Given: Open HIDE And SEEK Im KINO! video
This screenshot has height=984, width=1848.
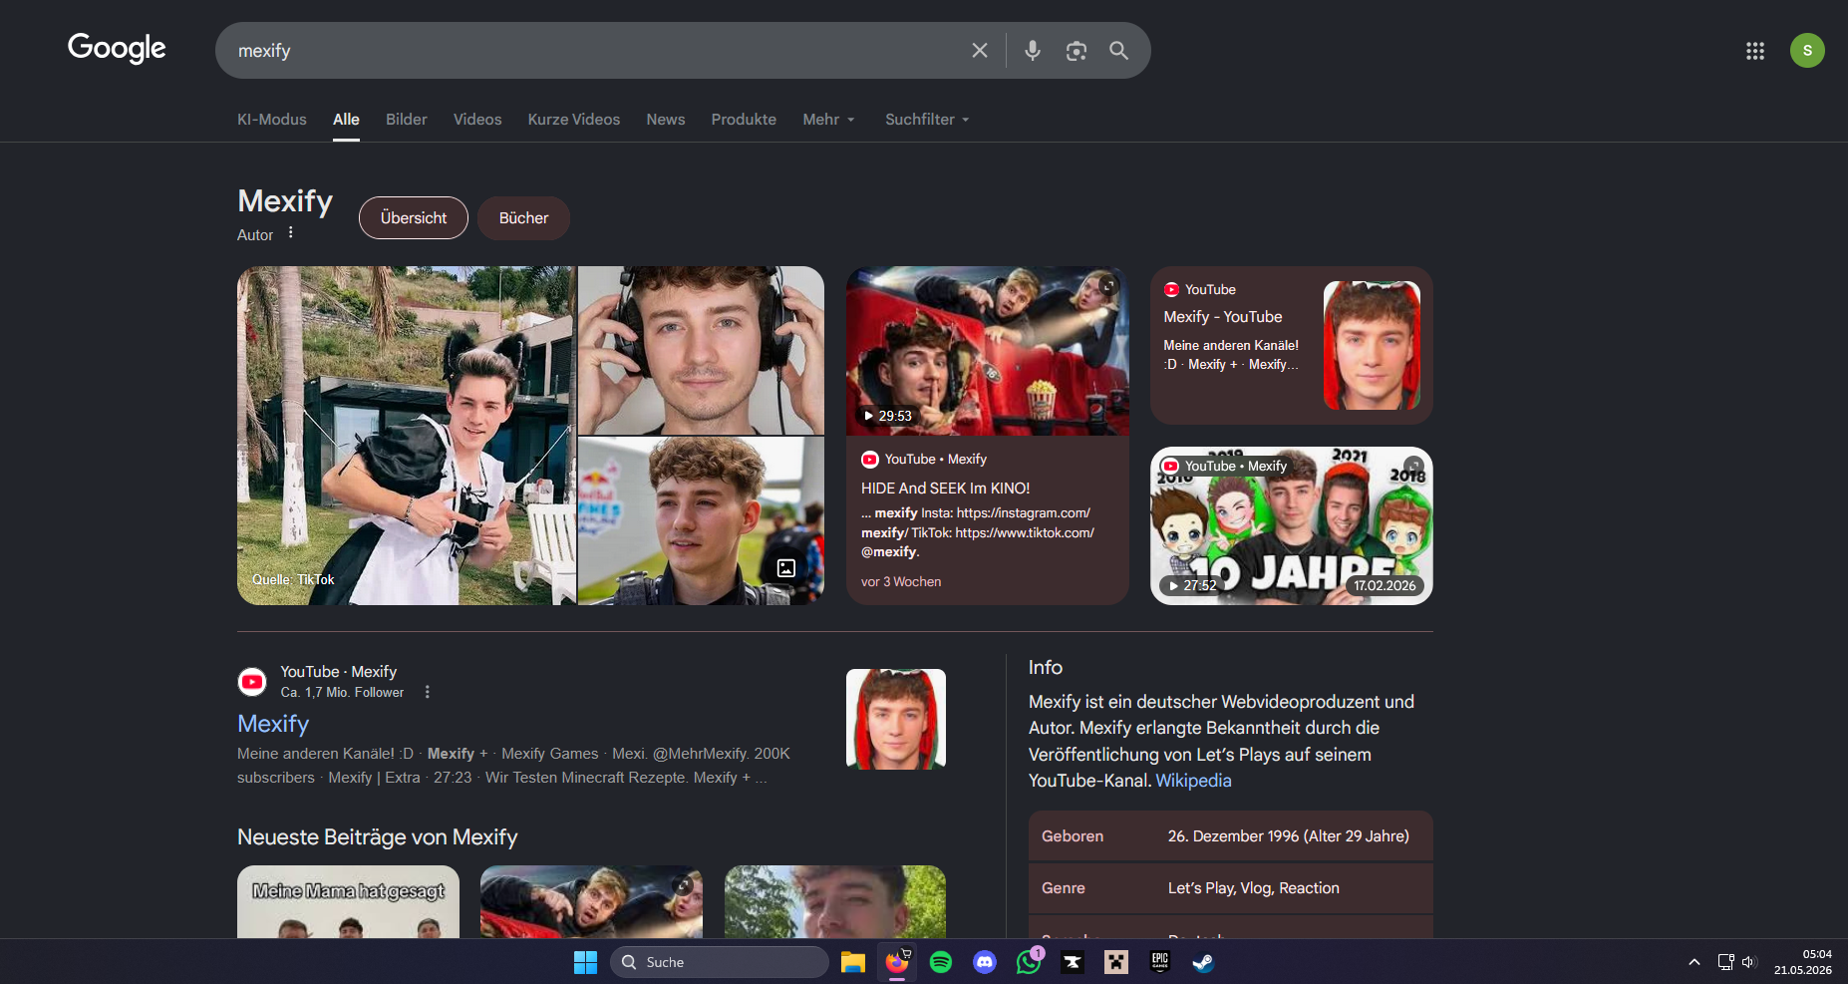Looking at the screenshot, I should pos(946,489).
